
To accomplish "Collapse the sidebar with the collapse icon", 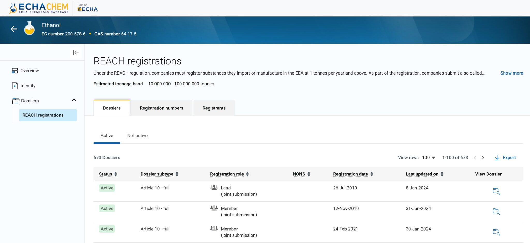I will 76,53.
